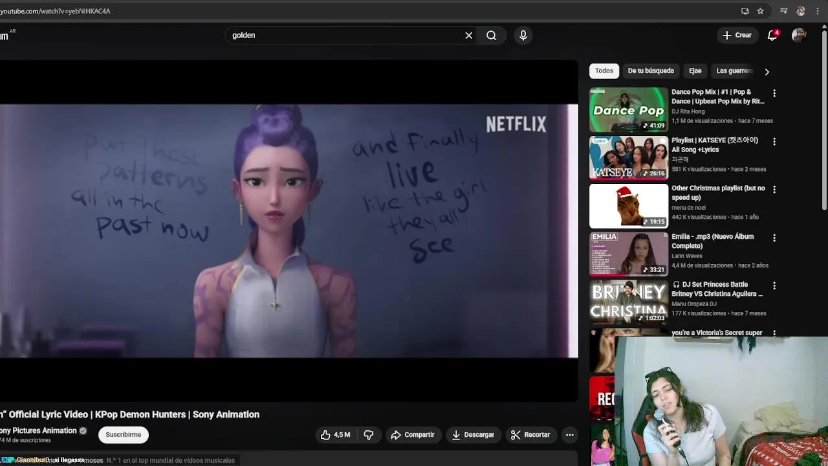
Task: Open the Christmas cat thumbnail
Action: pos(629,206)
